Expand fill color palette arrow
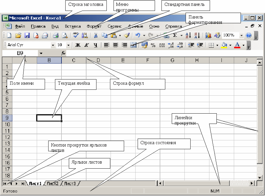The height and width of the screenshot is (196, 265). [230, 45]
